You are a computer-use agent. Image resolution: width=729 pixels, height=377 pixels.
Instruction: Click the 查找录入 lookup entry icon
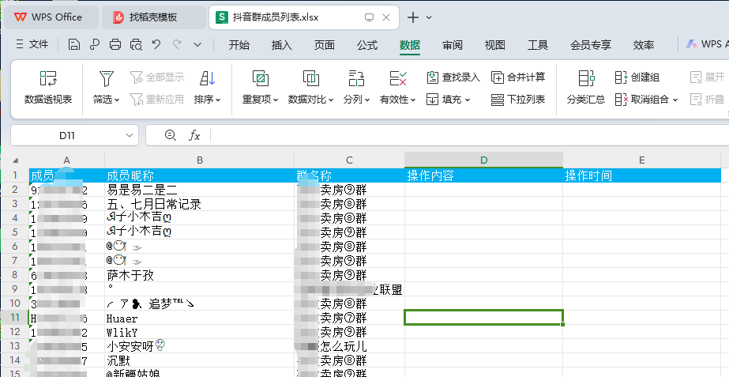pyautogui.click(x=453, y=77)
